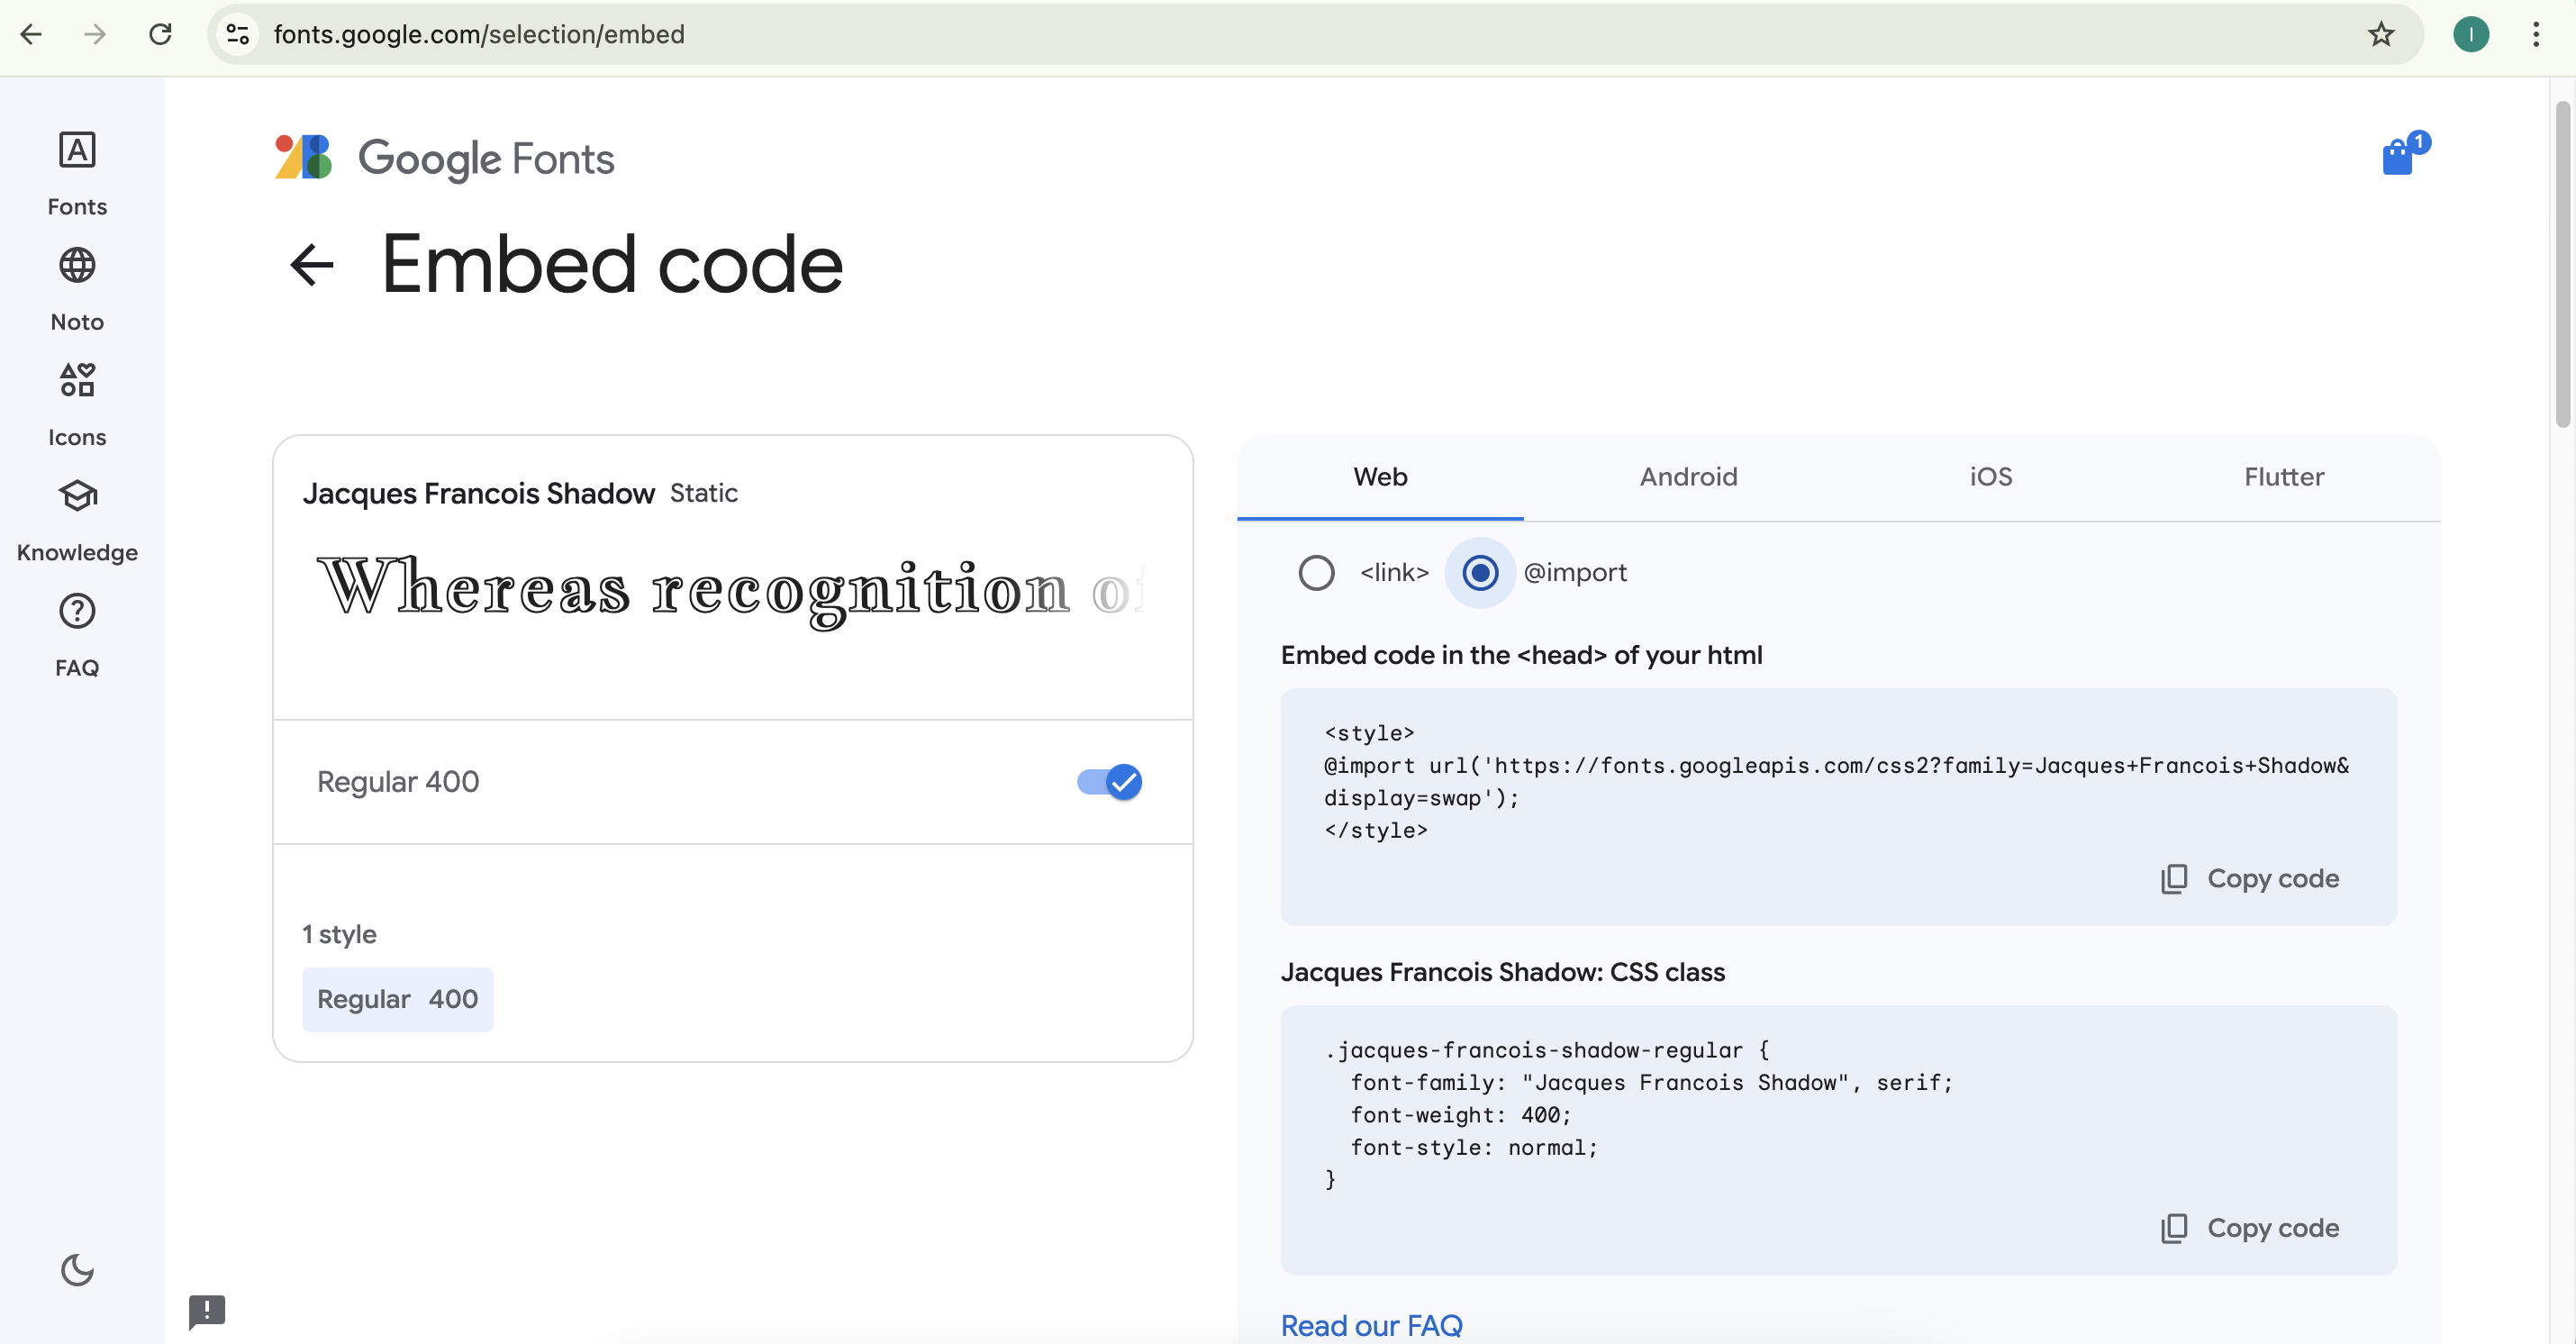Switch to the Android tab

1688,477
